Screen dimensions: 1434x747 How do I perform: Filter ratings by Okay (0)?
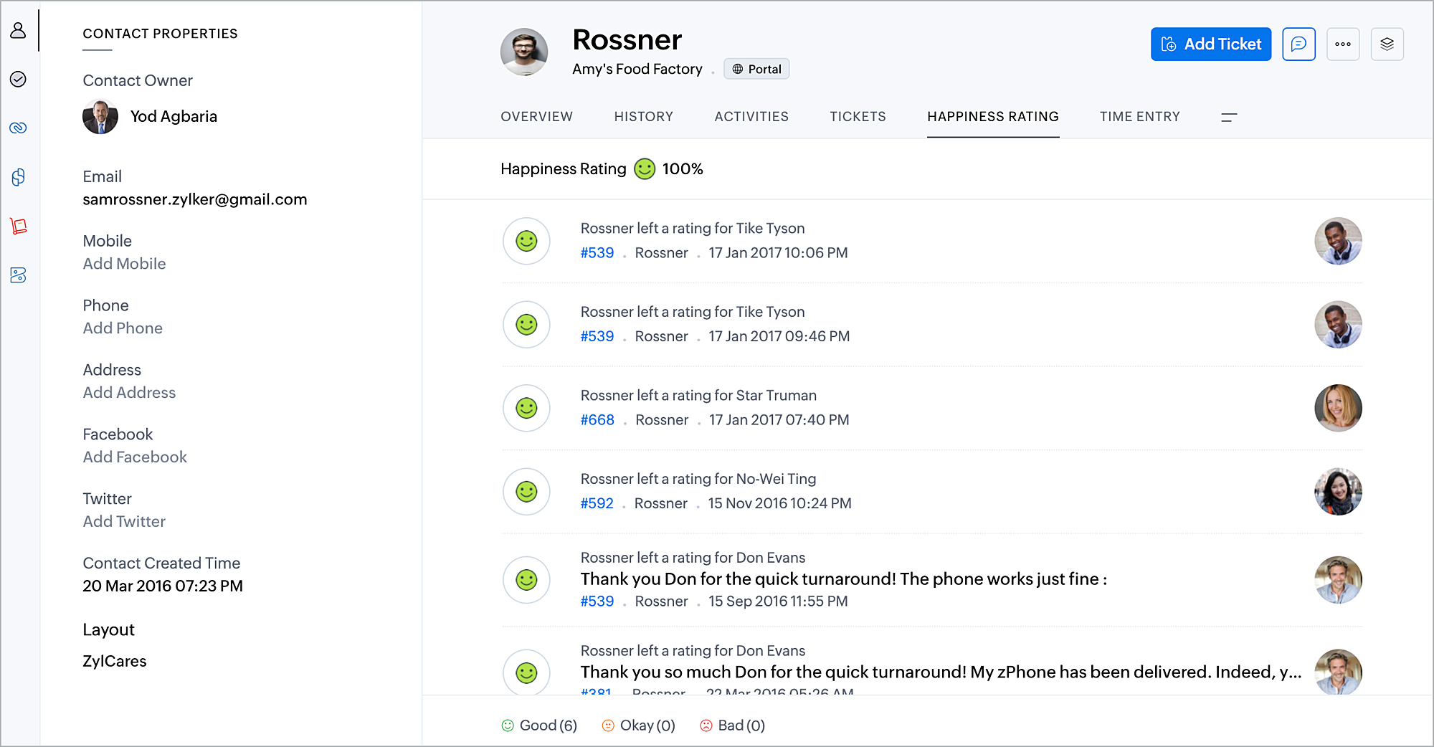point(638,725)
